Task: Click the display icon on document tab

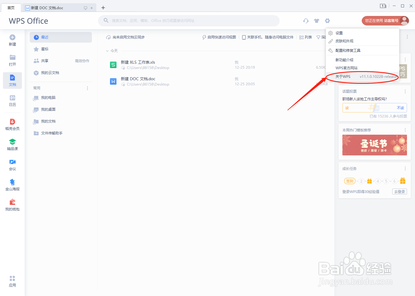Action: click(85, 8)
